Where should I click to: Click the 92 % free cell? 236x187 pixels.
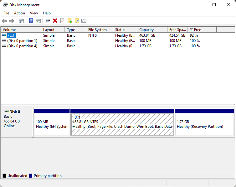coord(194,35)
